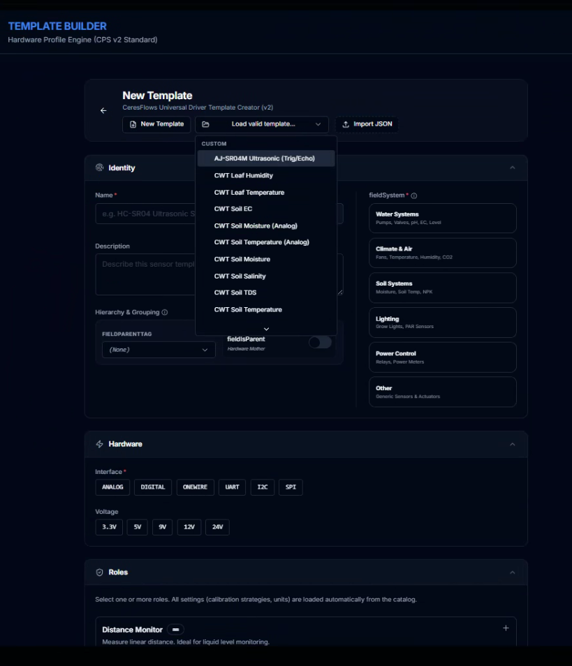The height and width of the screenshot is (666, 572).
Task: Click the upload icon in Import JSON
Action: coord(346,124)
